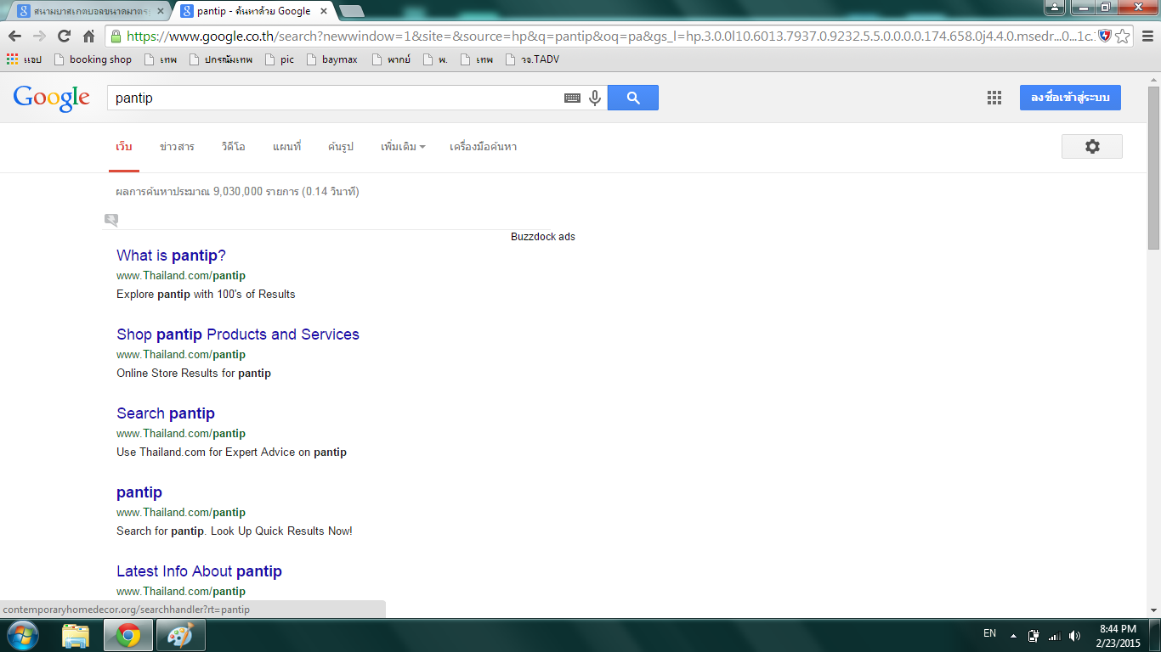Open the Chrome user profile button
The width and height of the screenshot is (1161, 652).
(1054, 8)
